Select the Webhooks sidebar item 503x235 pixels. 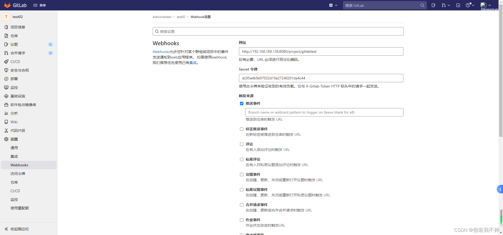[x=29, y=165]
